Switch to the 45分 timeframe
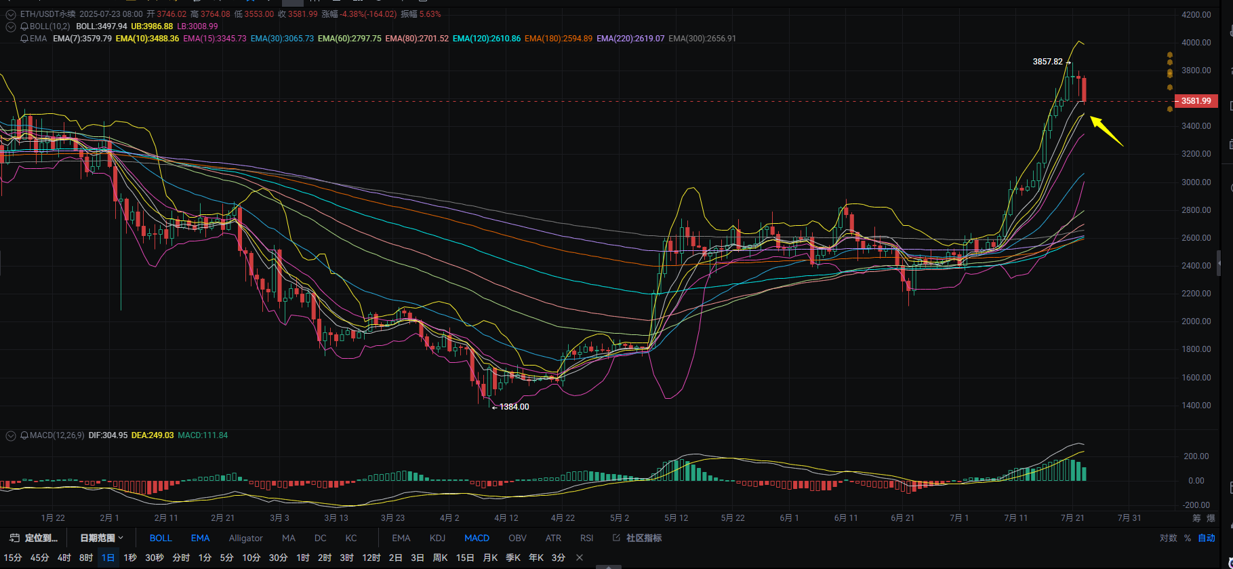Image resolution: width=1233 pixels, height=569 pixels. (39, 557)
